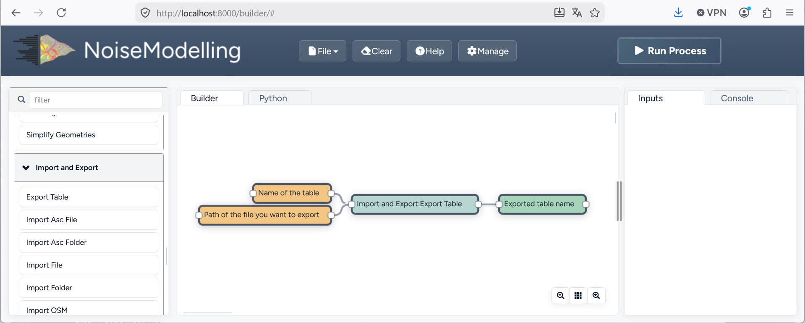Click the canvas horizontal scrollbar
This screenshot has height=323, width=805.
click(208, 313)
